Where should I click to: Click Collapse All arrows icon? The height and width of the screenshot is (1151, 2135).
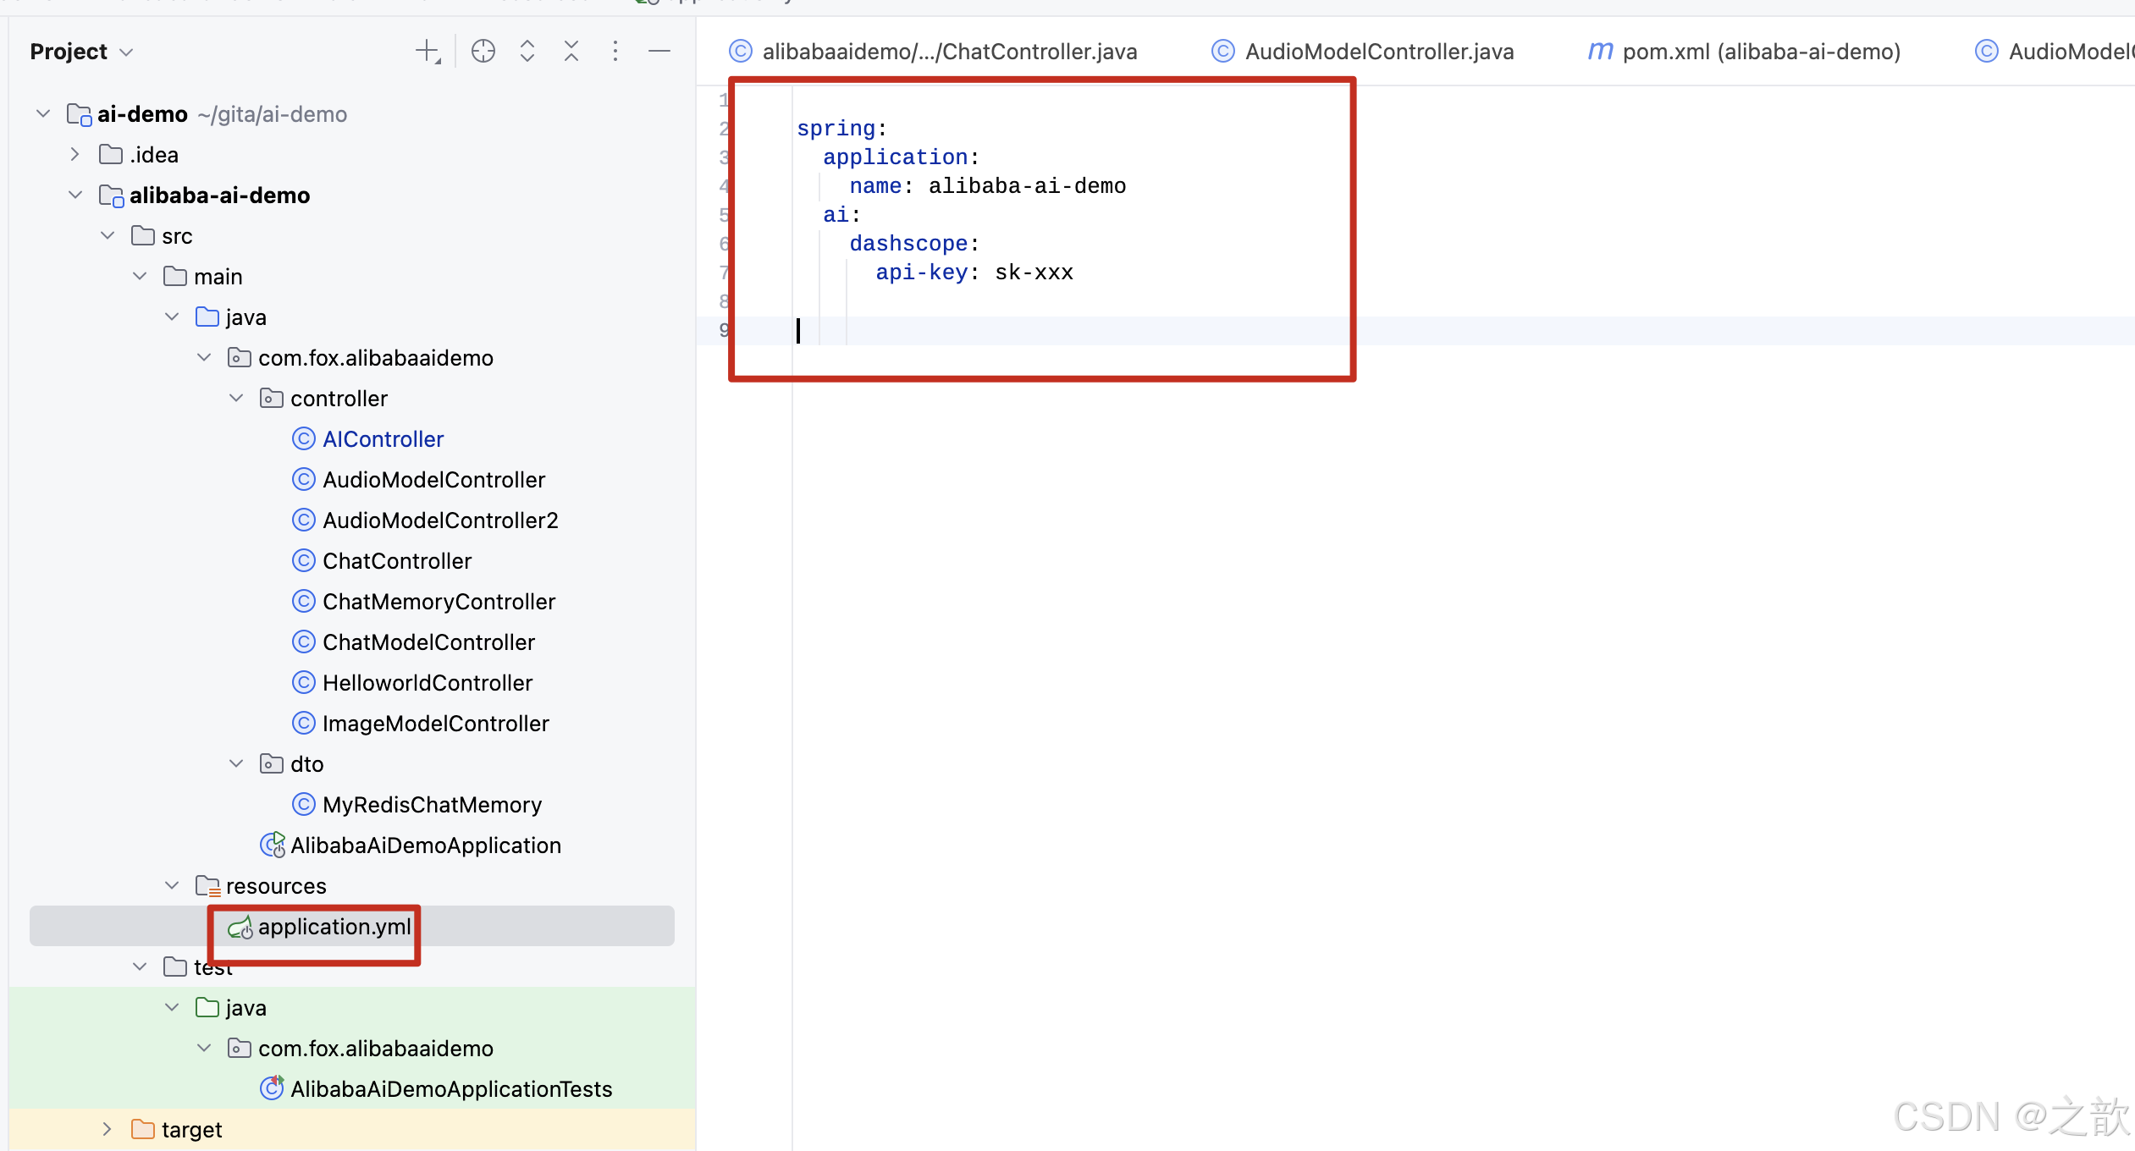pos(571,52)
